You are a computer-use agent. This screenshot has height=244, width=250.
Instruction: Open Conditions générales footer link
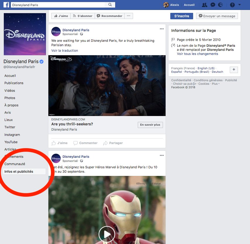click(x=208, y=80)
